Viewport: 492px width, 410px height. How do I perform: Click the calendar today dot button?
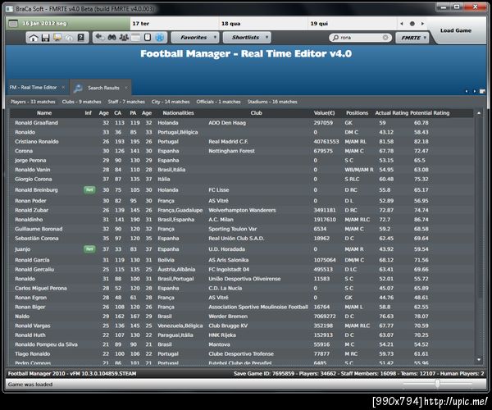pyautogui.click(x=412, y=24)
